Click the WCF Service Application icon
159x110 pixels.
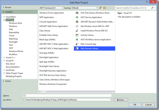point(77,17)
